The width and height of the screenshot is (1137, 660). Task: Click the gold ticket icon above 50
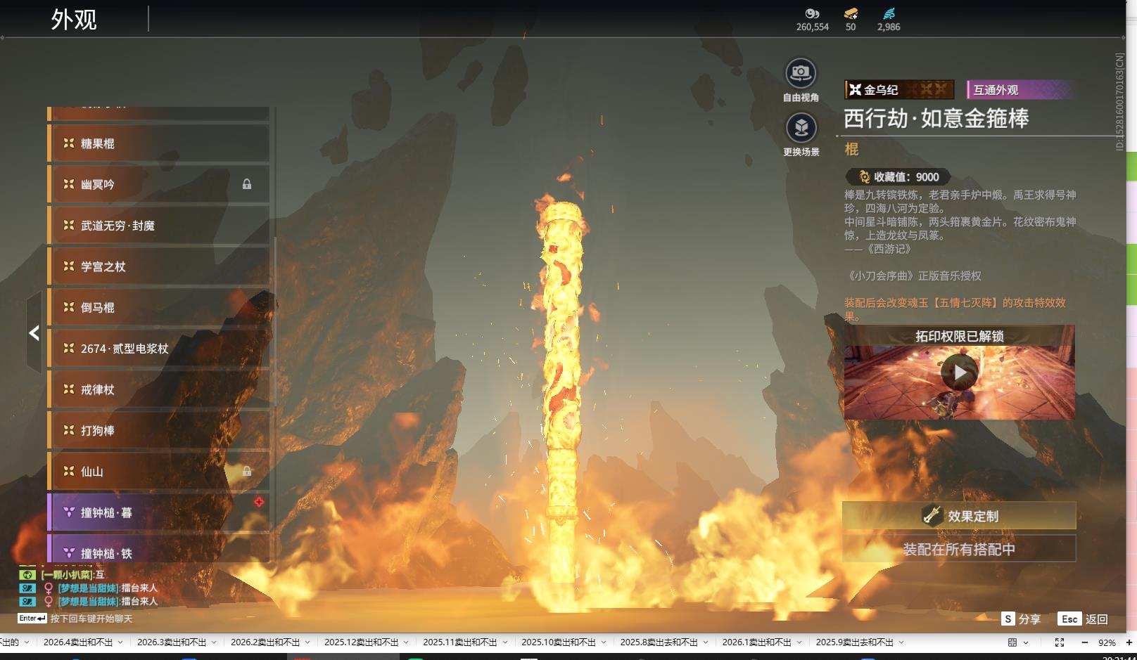851,13
